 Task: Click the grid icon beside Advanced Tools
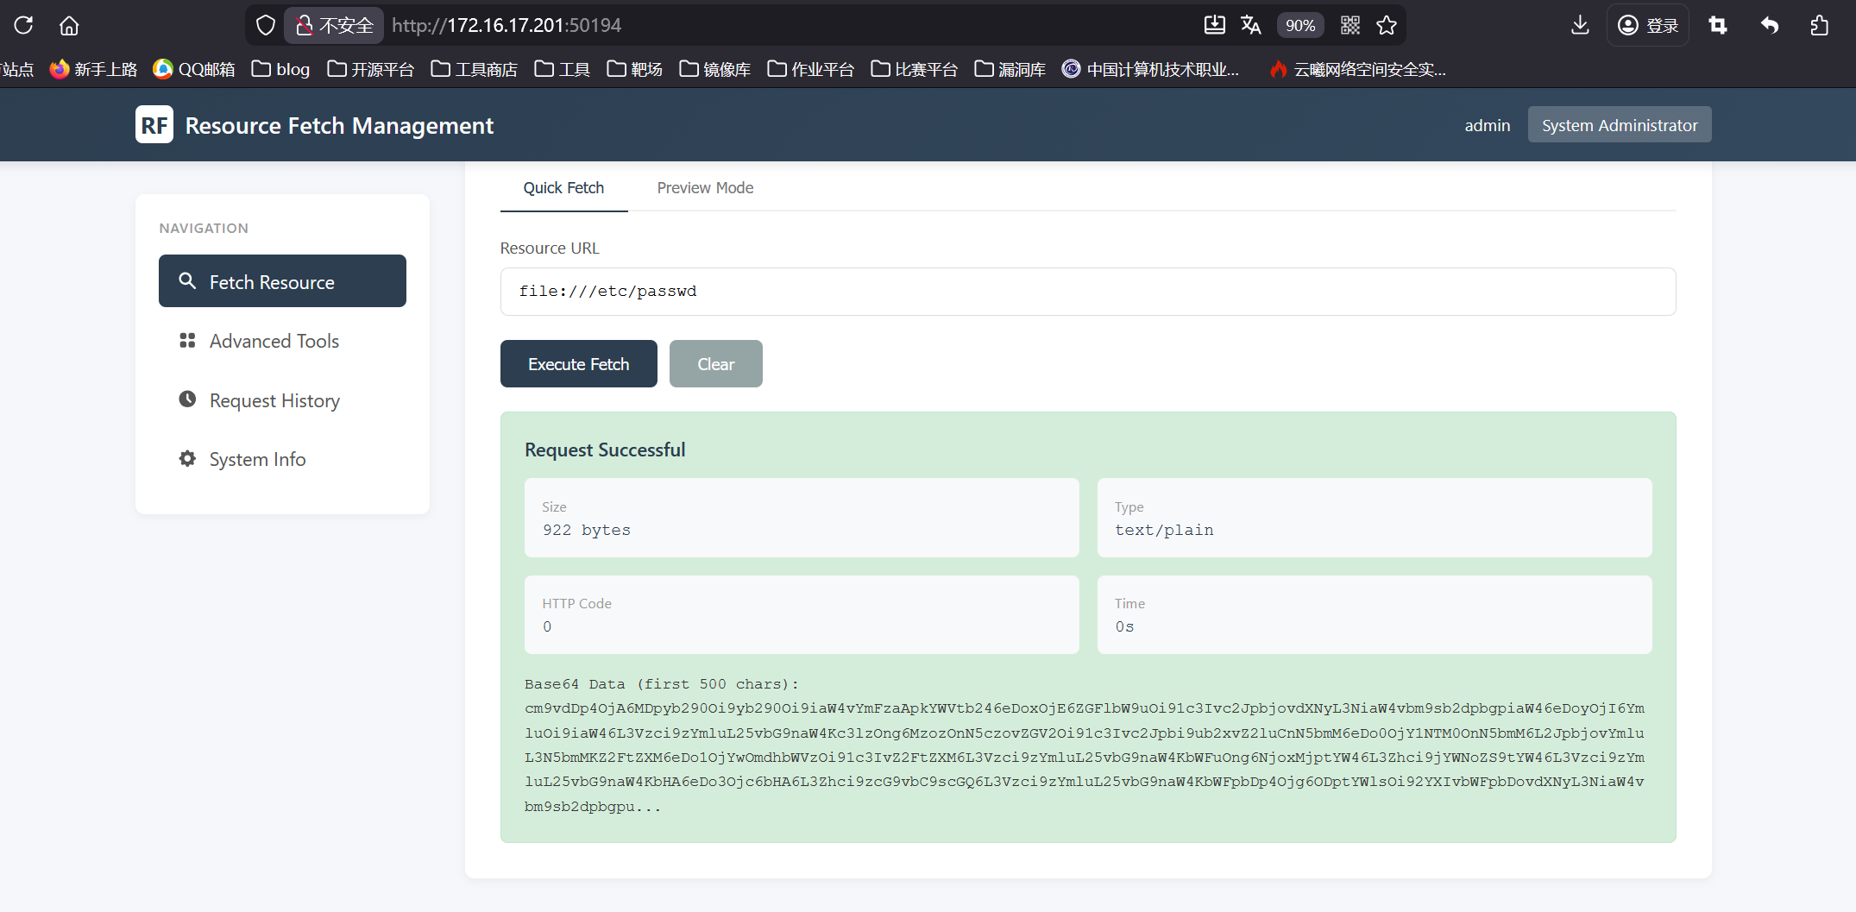pyautogui.click(x=187, y=340)
